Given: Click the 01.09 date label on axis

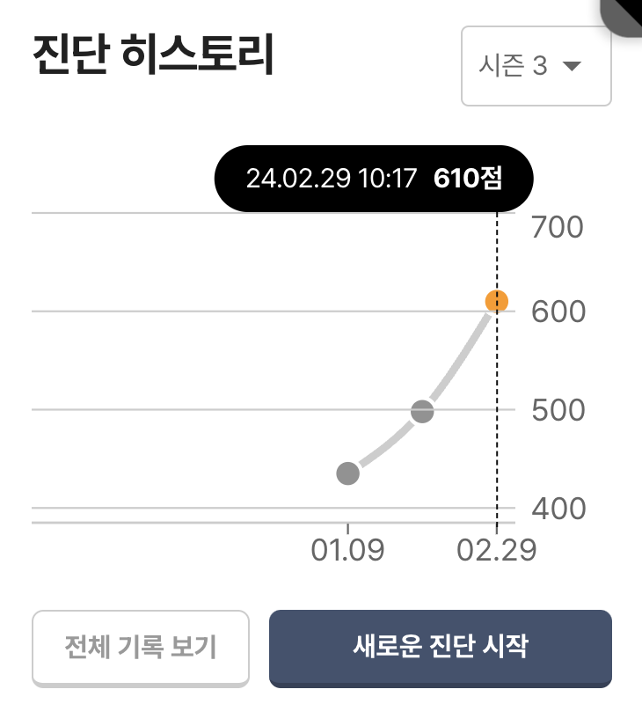Looking at the screenshot, I should (x=347, y=550).
